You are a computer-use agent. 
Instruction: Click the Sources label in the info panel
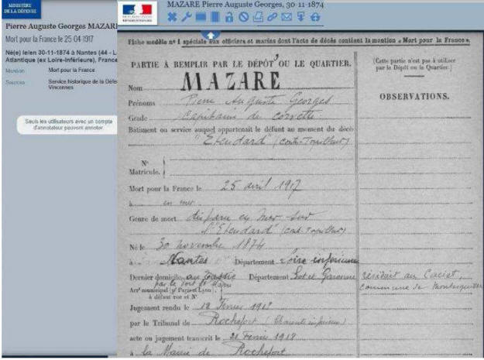tap(15, 80)
